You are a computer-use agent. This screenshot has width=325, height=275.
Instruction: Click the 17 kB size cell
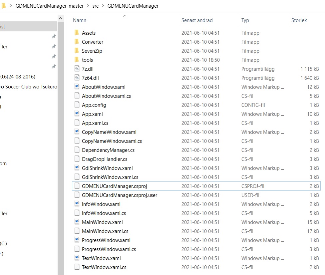pyautogui.click(x=313, y=231)
